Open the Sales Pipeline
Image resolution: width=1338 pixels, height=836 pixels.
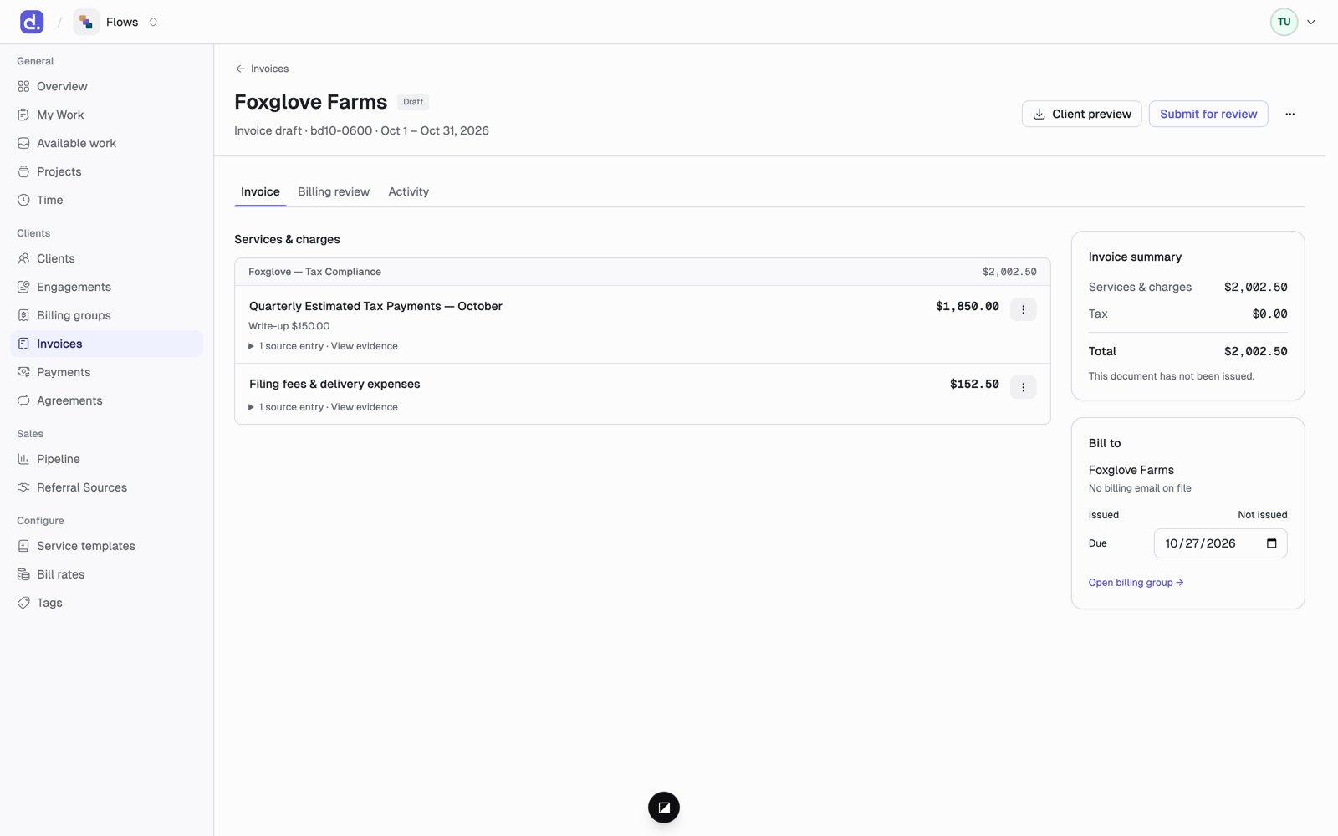(x=106, y=459)
